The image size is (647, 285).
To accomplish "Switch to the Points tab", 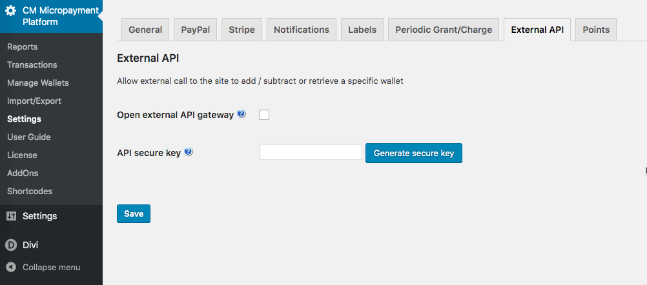I will pyautogui.click(x=596, y=30).
